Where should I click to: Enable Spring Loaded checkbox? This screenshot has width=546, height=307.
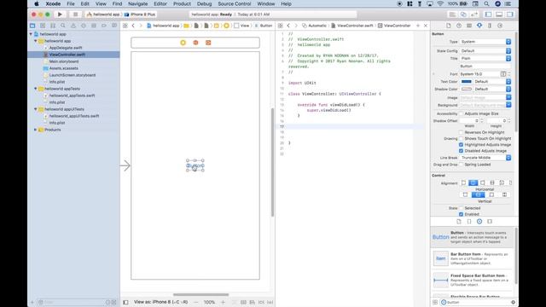[x=461, y=165]
